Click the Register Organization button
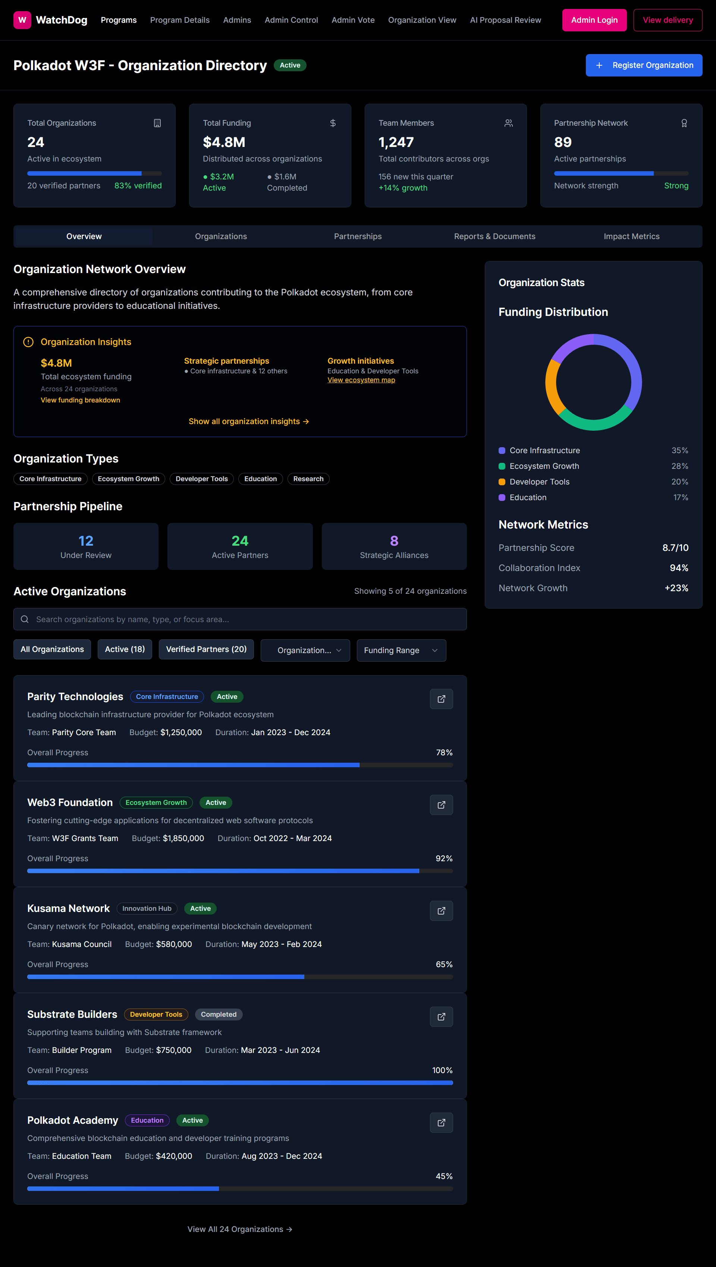Screen dimensions: 716x1267 point(643,65)
